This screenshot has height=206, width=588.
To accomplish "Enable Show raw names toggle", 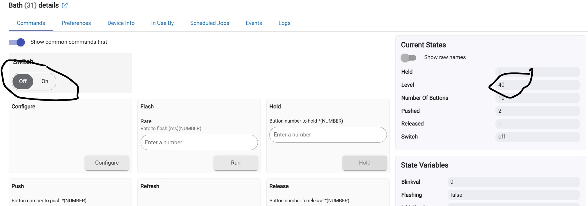I will 408,58.
